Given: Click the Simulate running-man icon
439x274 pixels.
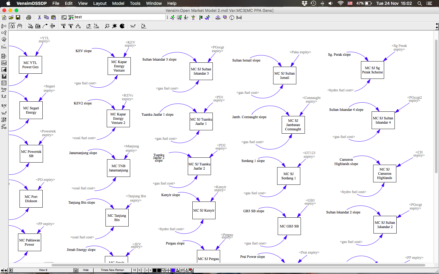Looking at the screenshot, I should pyautogui.click(x=173, y=17).
